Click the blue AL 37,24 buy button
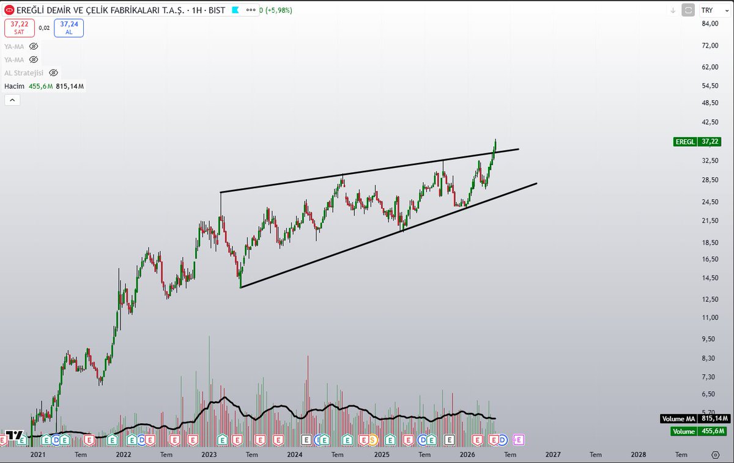Screen dimensions: 734x463 [x=69, y=27]
